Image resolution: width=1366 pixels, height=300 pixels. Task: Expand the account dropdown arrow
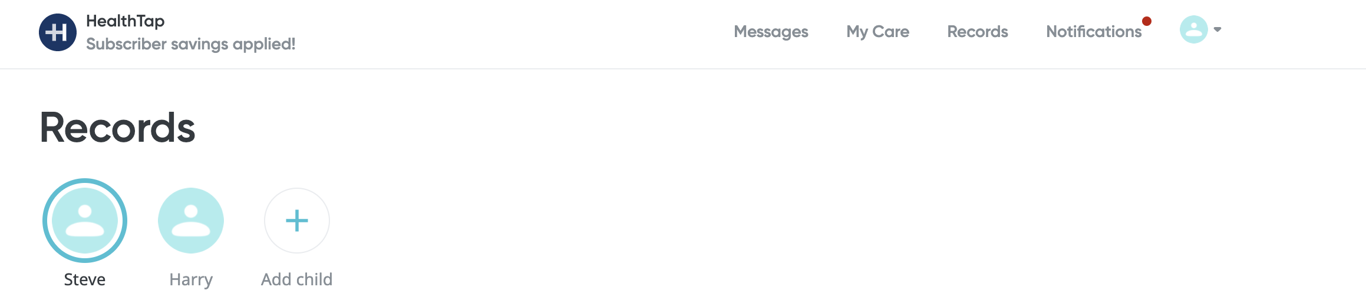coord(1217,29)
